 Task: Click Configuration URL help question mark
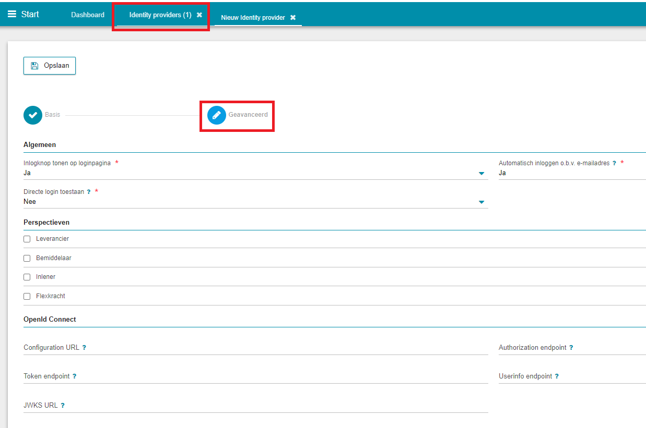pos(84,348)
